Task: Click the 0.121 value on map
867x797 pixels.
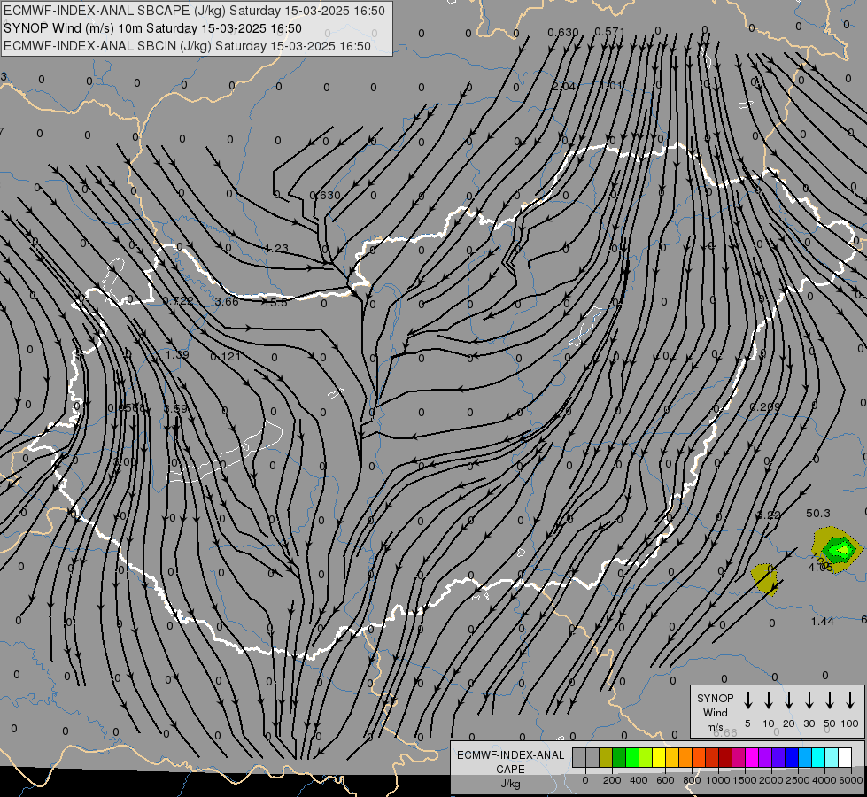Action: click(x=226, y=357)
